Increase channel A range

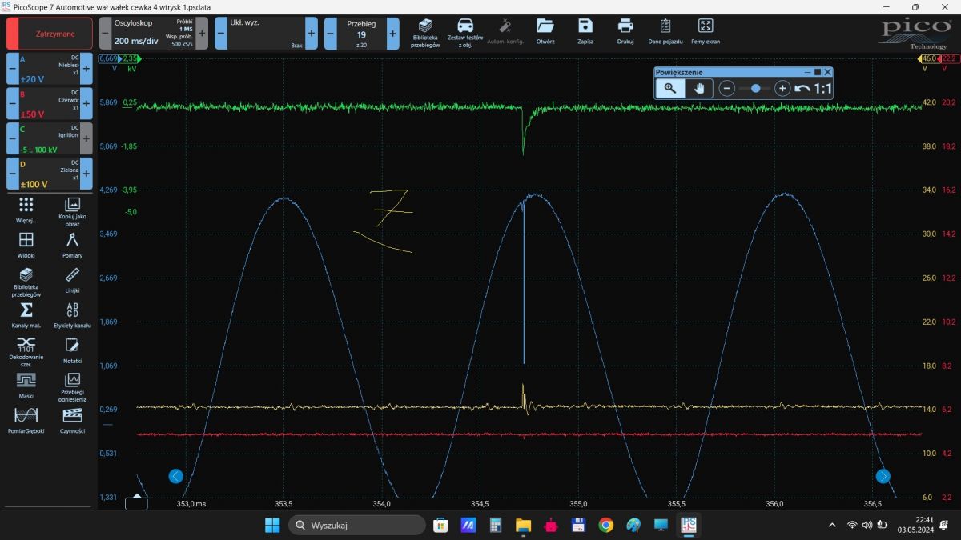(86, 69)
